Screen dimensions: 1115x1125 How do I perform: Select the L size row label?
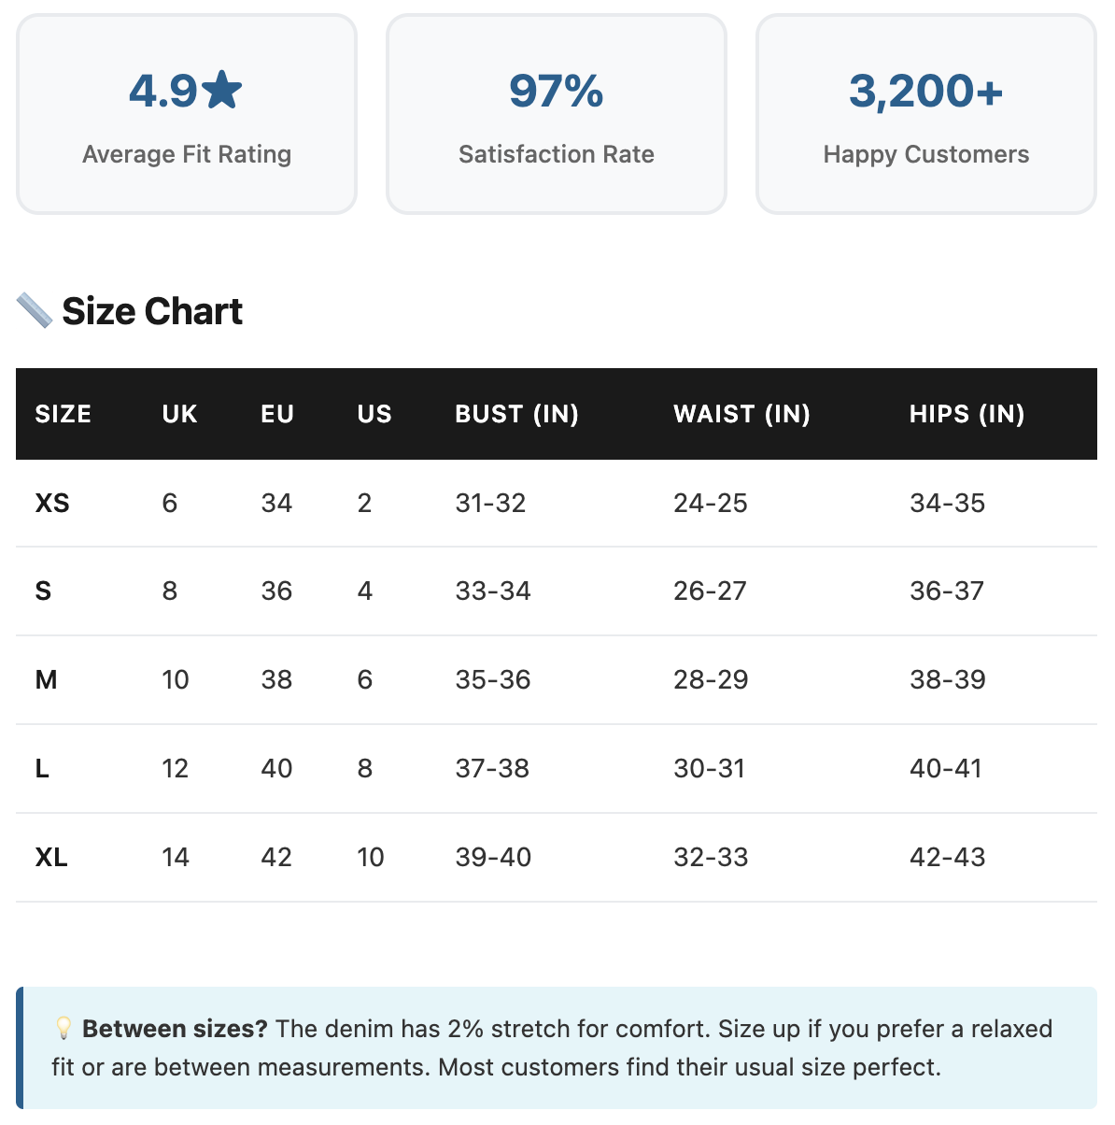pyautogui.click(x=42, y=768)
